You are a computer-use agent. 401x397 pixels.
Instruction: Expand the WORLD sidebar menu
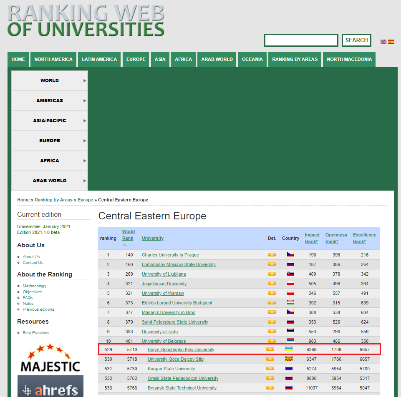click(50, 80)
